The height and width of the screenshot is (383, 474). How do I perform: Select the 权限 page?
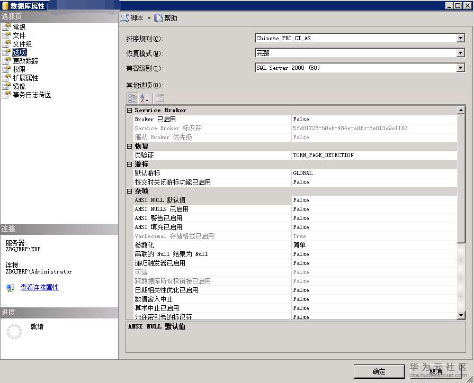(19, 69)
